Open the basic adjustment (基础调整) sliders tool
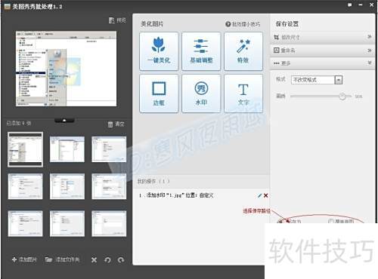Viewport: 378px width, 279px height. pos(201,51)
